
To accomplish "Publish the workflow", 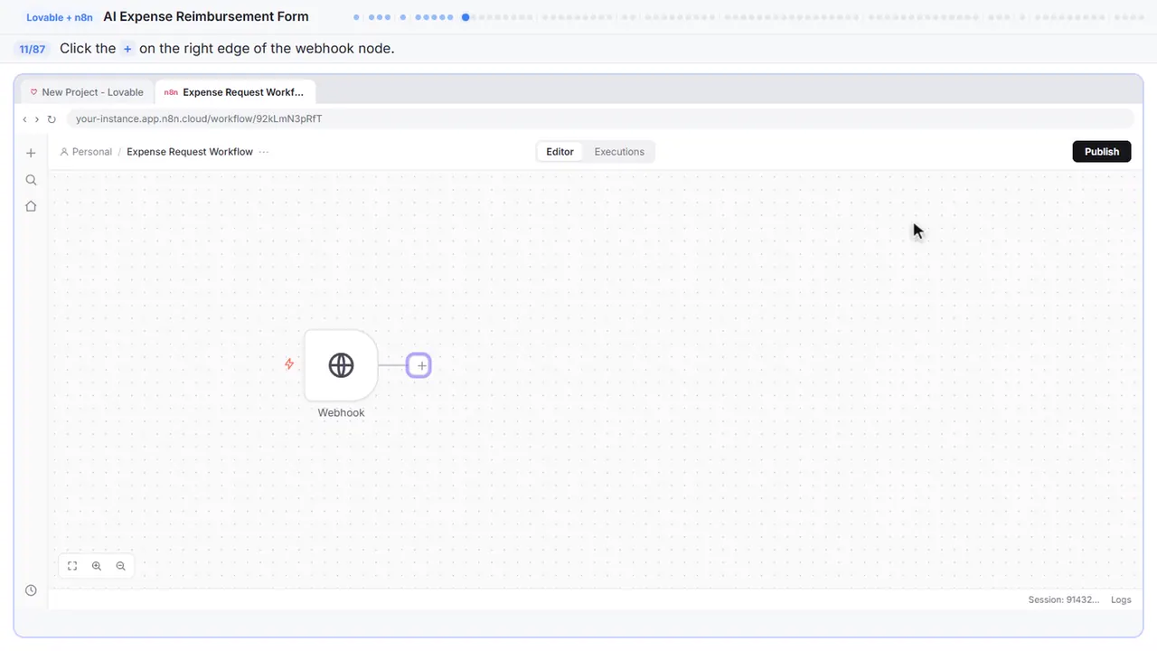I will 1102,152.
